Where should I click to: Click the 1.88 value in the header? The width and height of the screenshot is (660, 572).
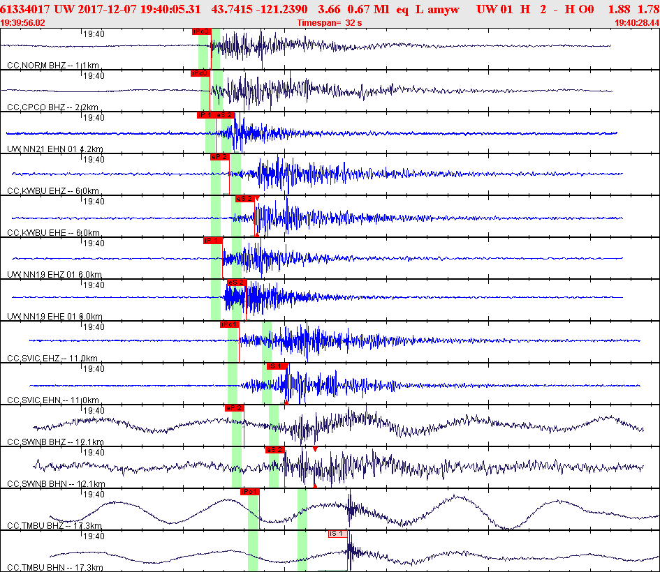(x=619, y=9)
